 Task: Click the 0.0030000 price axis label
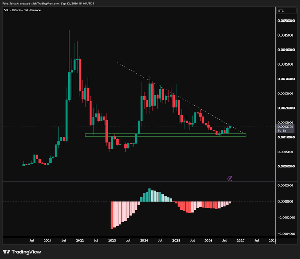point(286,79)
